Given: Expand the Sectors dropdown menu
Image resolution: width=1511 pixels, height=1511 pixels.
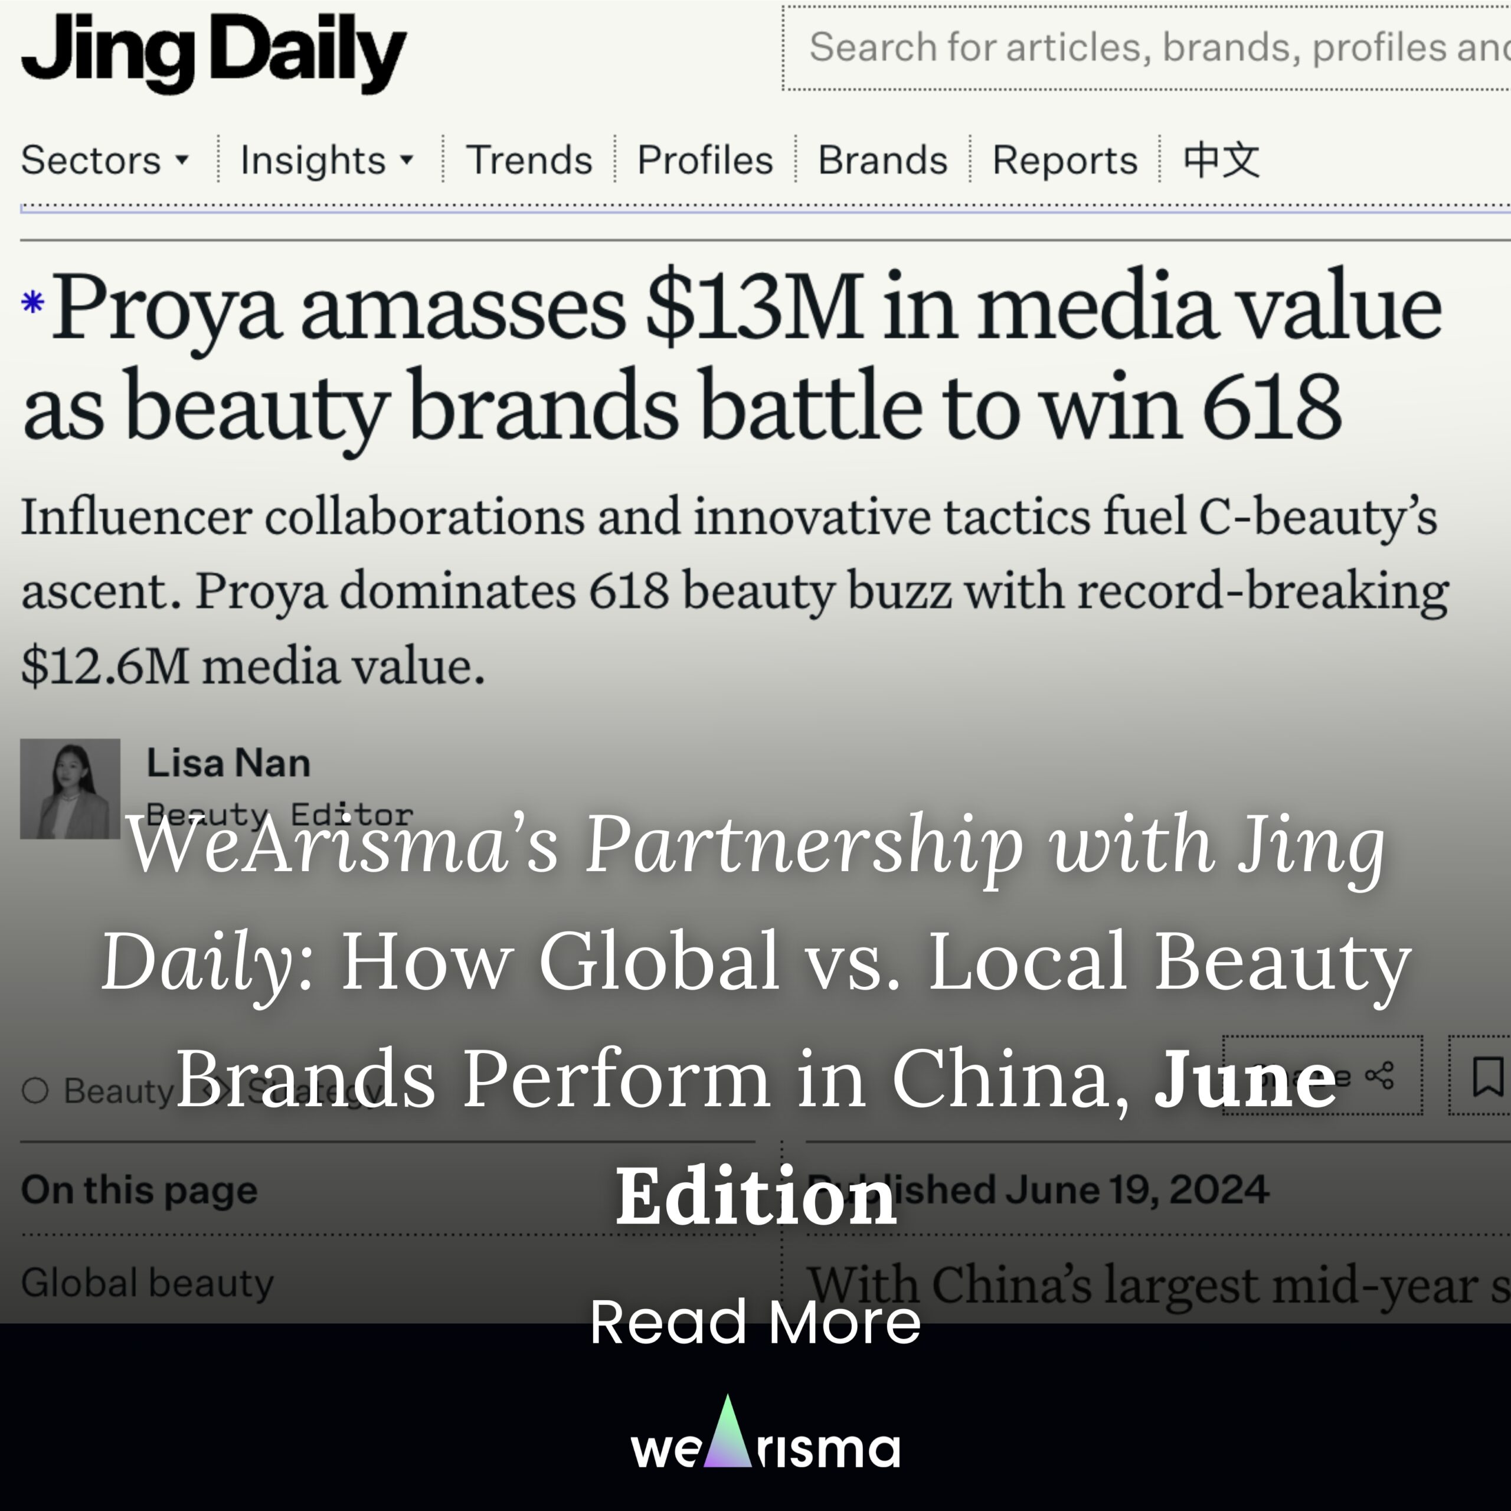Looking at the screenshot, I should [105, 161].
